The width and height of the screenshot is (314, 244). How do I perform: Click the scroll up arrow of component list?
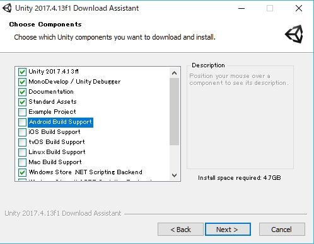pyautogui.click(x=174, y=73)
